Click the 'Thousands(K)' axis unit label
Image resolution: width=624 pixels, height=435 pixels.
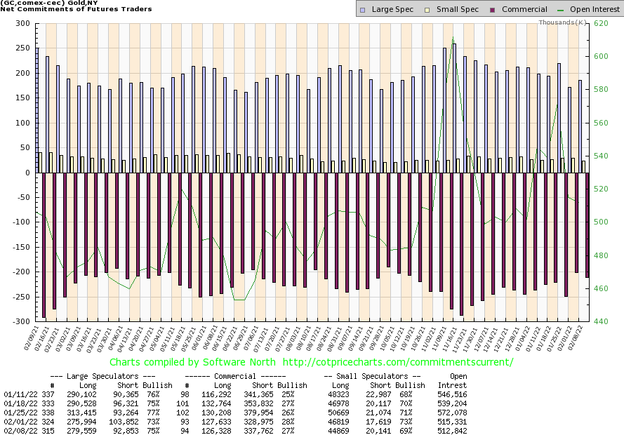[562, 22]
